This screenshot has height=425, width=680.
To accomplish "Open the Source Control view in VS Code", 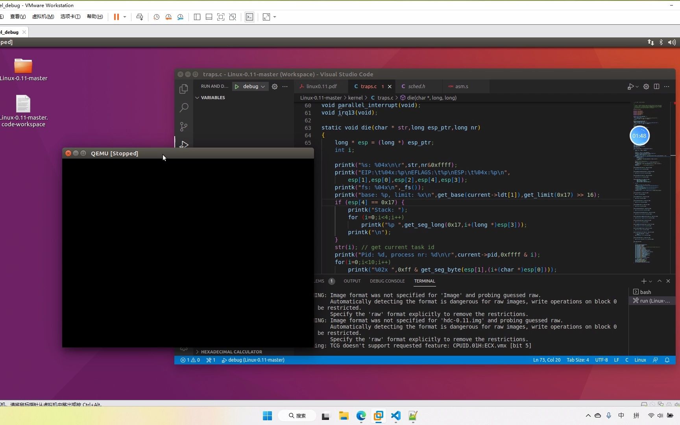I will [184, 126].
